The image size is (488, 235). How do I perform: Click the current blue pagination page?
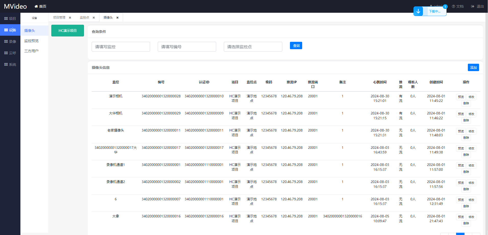click(x=460, y=234)
